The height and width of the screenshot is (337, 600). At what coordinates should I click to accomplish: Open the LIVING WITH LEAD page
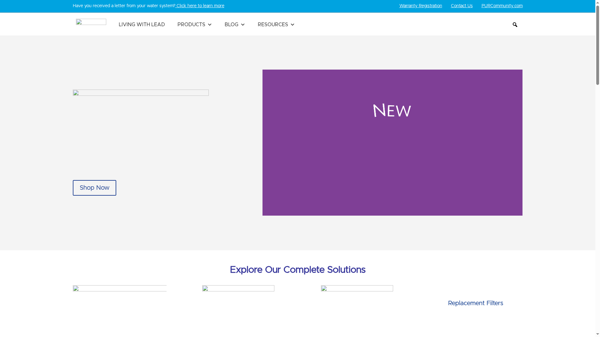(x=142, y=25)
